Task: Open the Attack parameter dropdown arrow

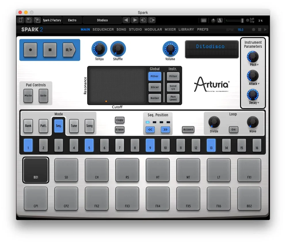Action: pos(258,84)
